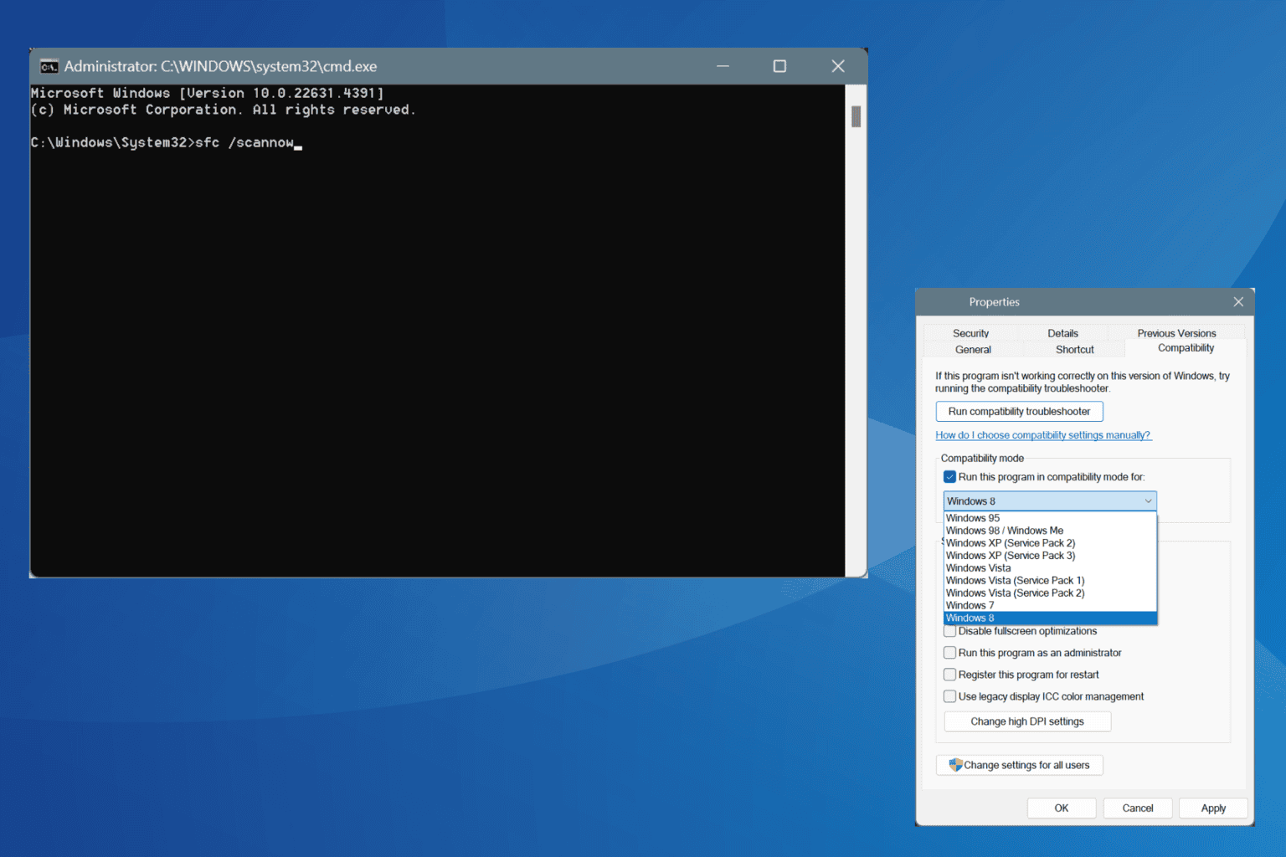Close the Command Prompt window

838,66
